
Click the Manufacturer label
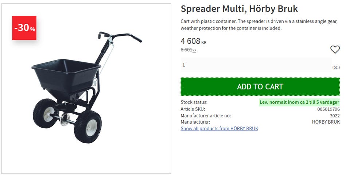tap(195, 122)
